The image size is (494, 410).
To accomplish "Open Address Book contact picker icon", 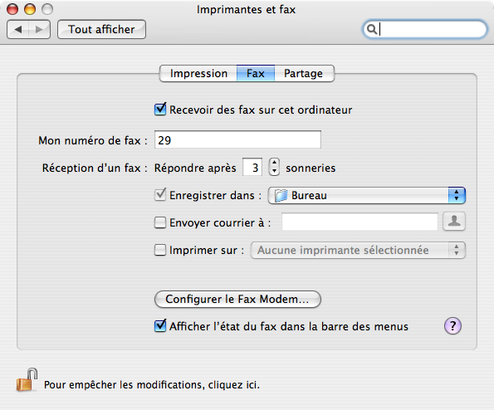I will coord(454,222).
